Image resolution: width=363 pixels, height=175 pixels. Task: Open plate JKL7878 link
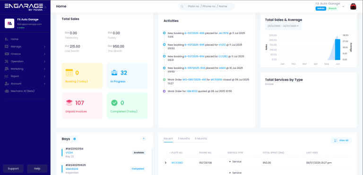point(224,33)
